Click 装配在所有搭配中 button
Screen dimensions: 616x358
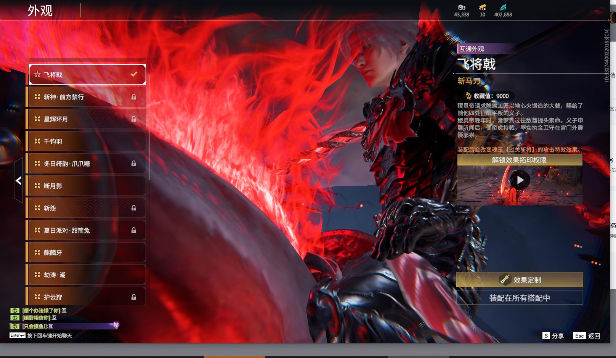(x=520, y=298)
